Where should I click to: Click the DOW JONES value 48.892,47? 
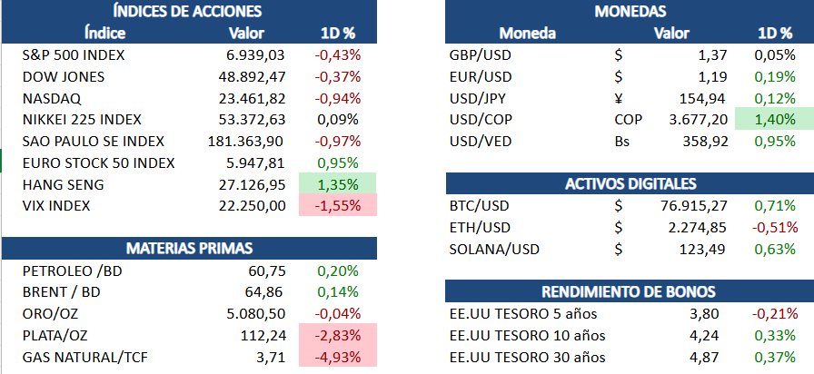(x=253, y=76)
